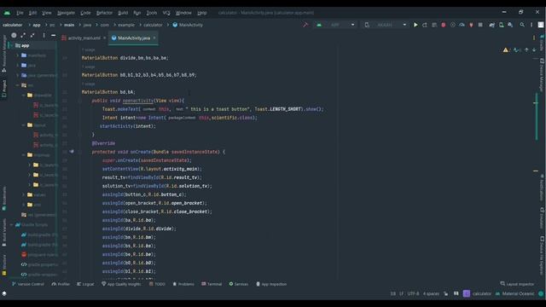Viewport: 546px width, 307px height.
Task: Open the Problems tool window
Action: coord(183,284)
